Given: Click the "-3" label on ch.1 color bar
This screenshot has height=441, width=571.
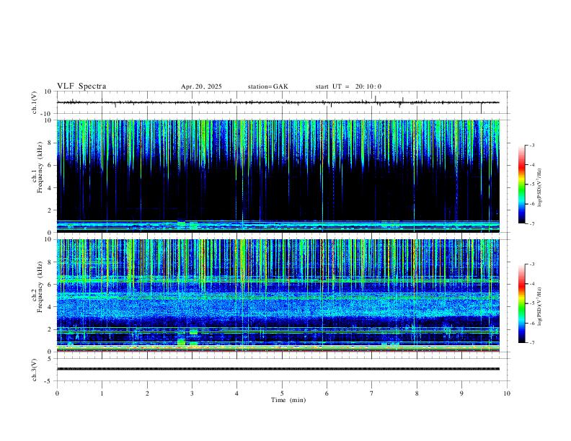Looking at the screenshot, I should click(x=531, y=145).
